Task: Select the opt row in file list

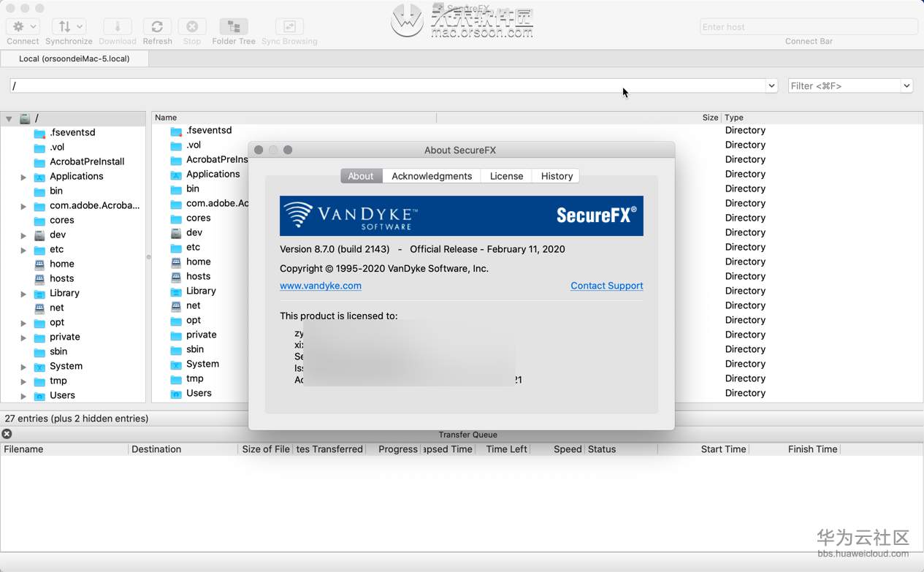Action: point(537,321)
